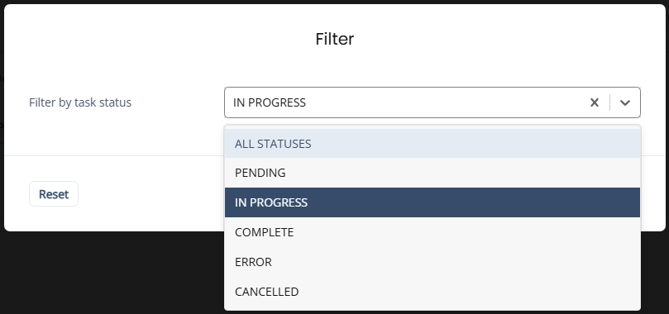Switch filter to cancelled tasks
The image size is (669, 314).
432,292
